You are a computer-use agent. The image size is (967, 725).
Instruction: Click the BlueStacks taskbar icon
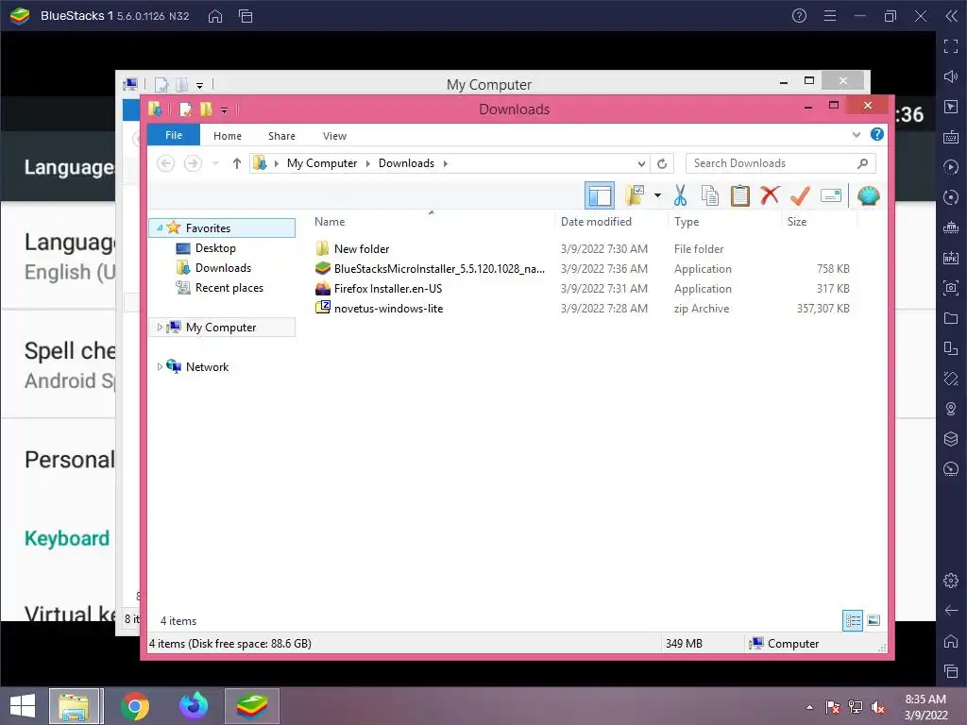click(252, 706)
